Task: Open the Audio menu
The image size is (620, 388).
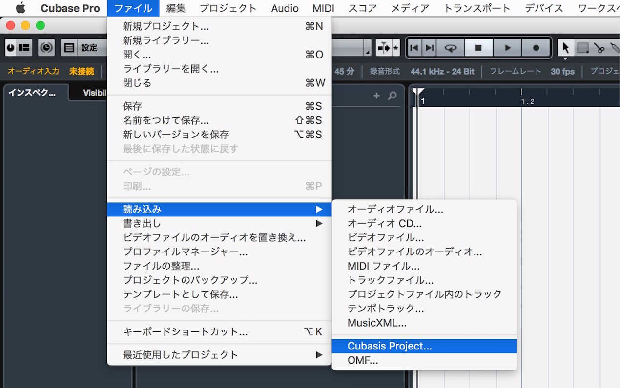Action: (x=285, y=8)
